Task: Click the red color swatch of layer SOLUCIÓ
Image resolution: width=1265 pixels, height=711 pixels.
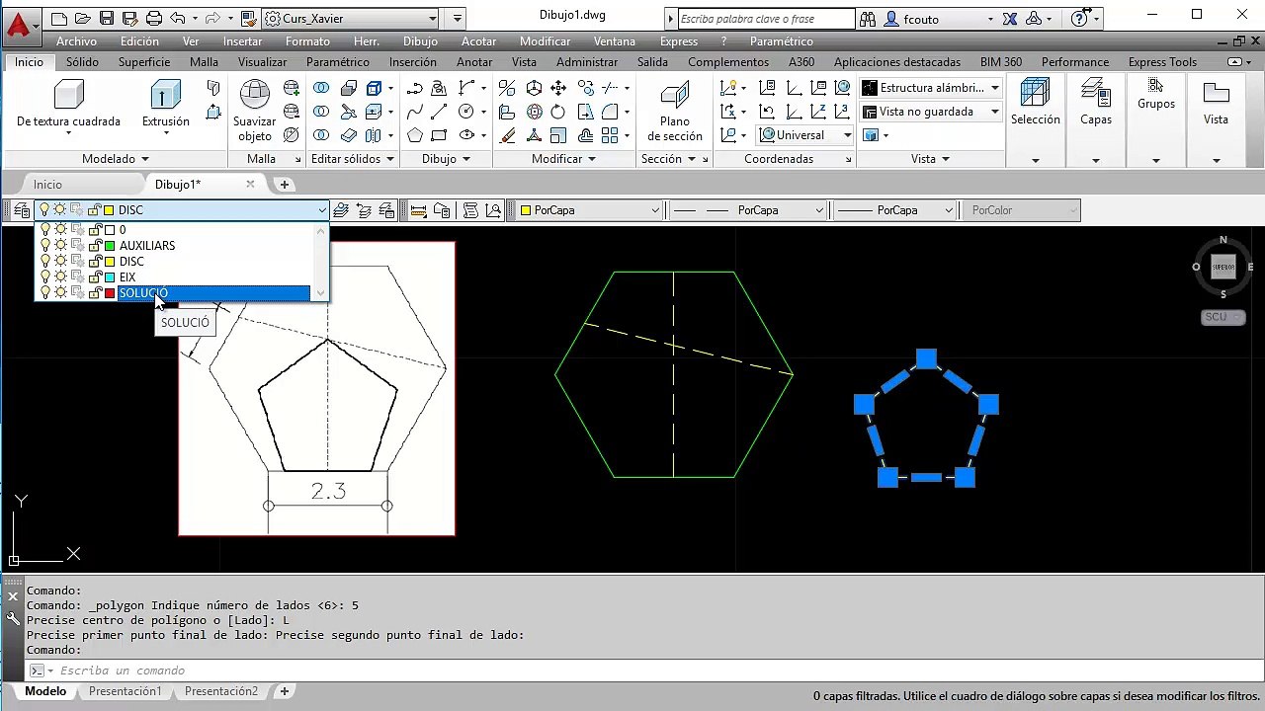Action: pyautogui.click(x=110, y=293)
